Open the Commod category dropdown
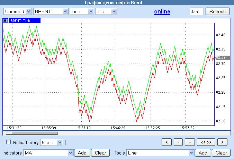234x159 pixels. 17,11
